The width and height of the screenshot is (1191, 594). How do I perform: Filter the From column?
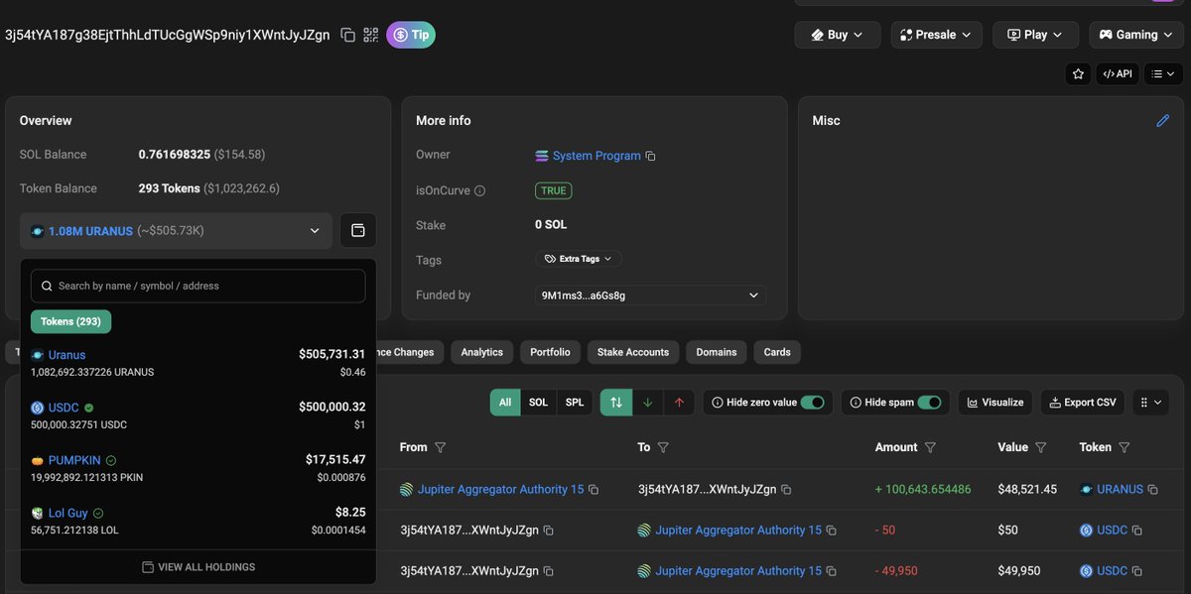point(441,448)
